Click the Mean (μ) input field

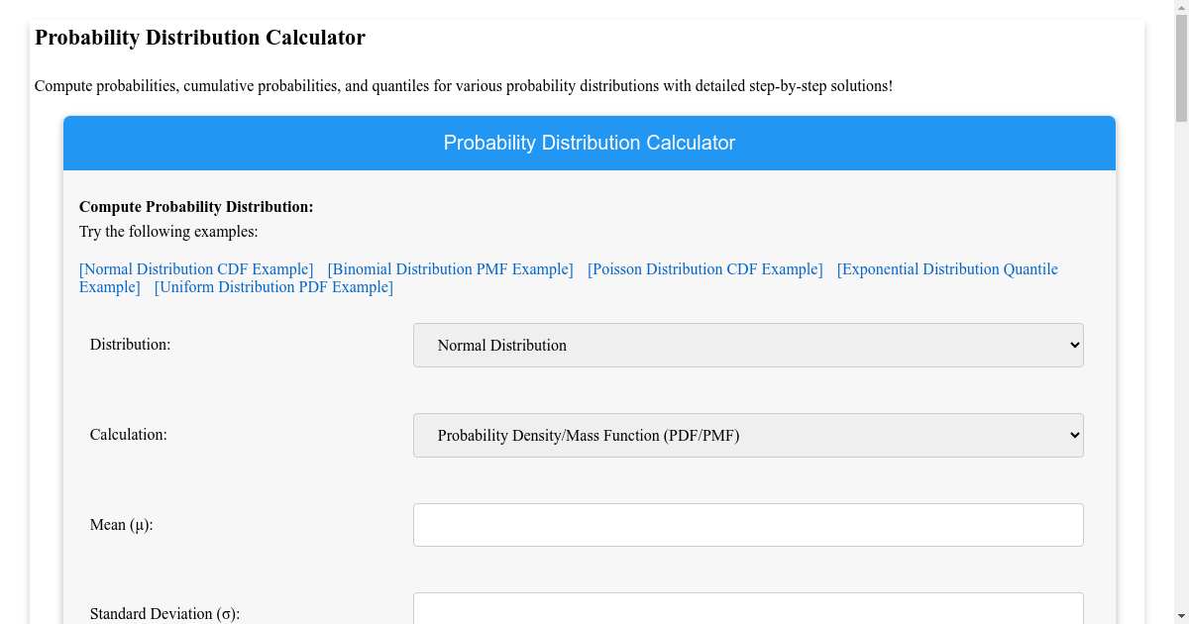[748, 524]
